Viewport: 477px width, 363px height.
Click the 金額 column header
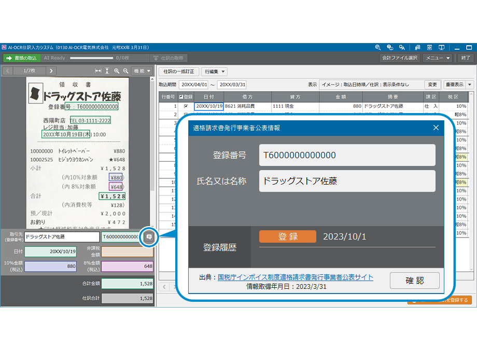(341, 97)
